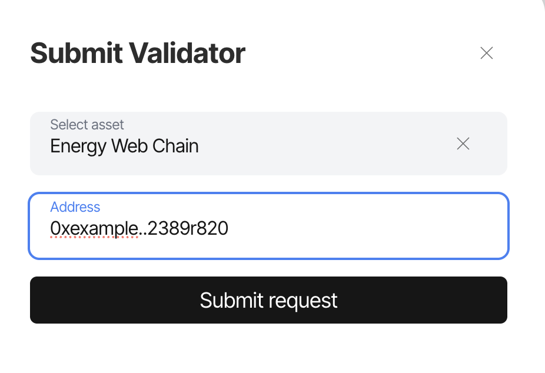Click the digits 2389r820 in the address
The image size is (545, 373).
[188, 228]
